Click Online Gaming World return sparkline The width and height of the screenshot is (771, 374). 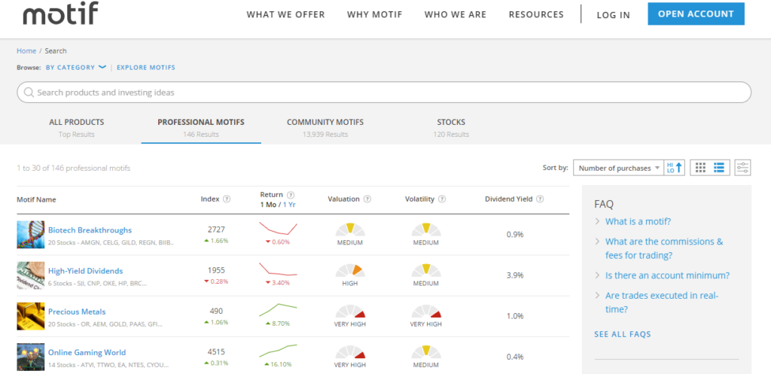[278, 351]
